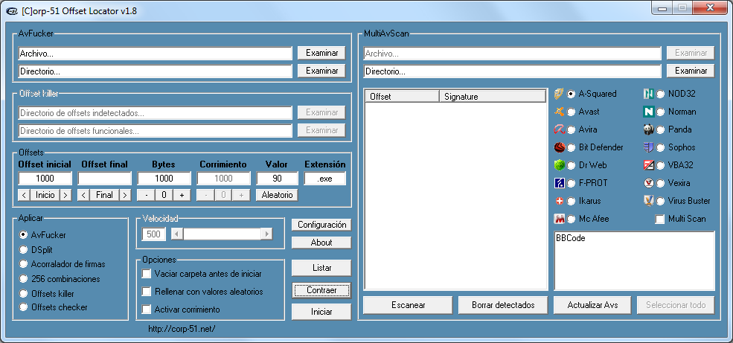The image size is (733, 343).
Task: Check Rellenar con valores aleatorios
Action: click(147, 291)
